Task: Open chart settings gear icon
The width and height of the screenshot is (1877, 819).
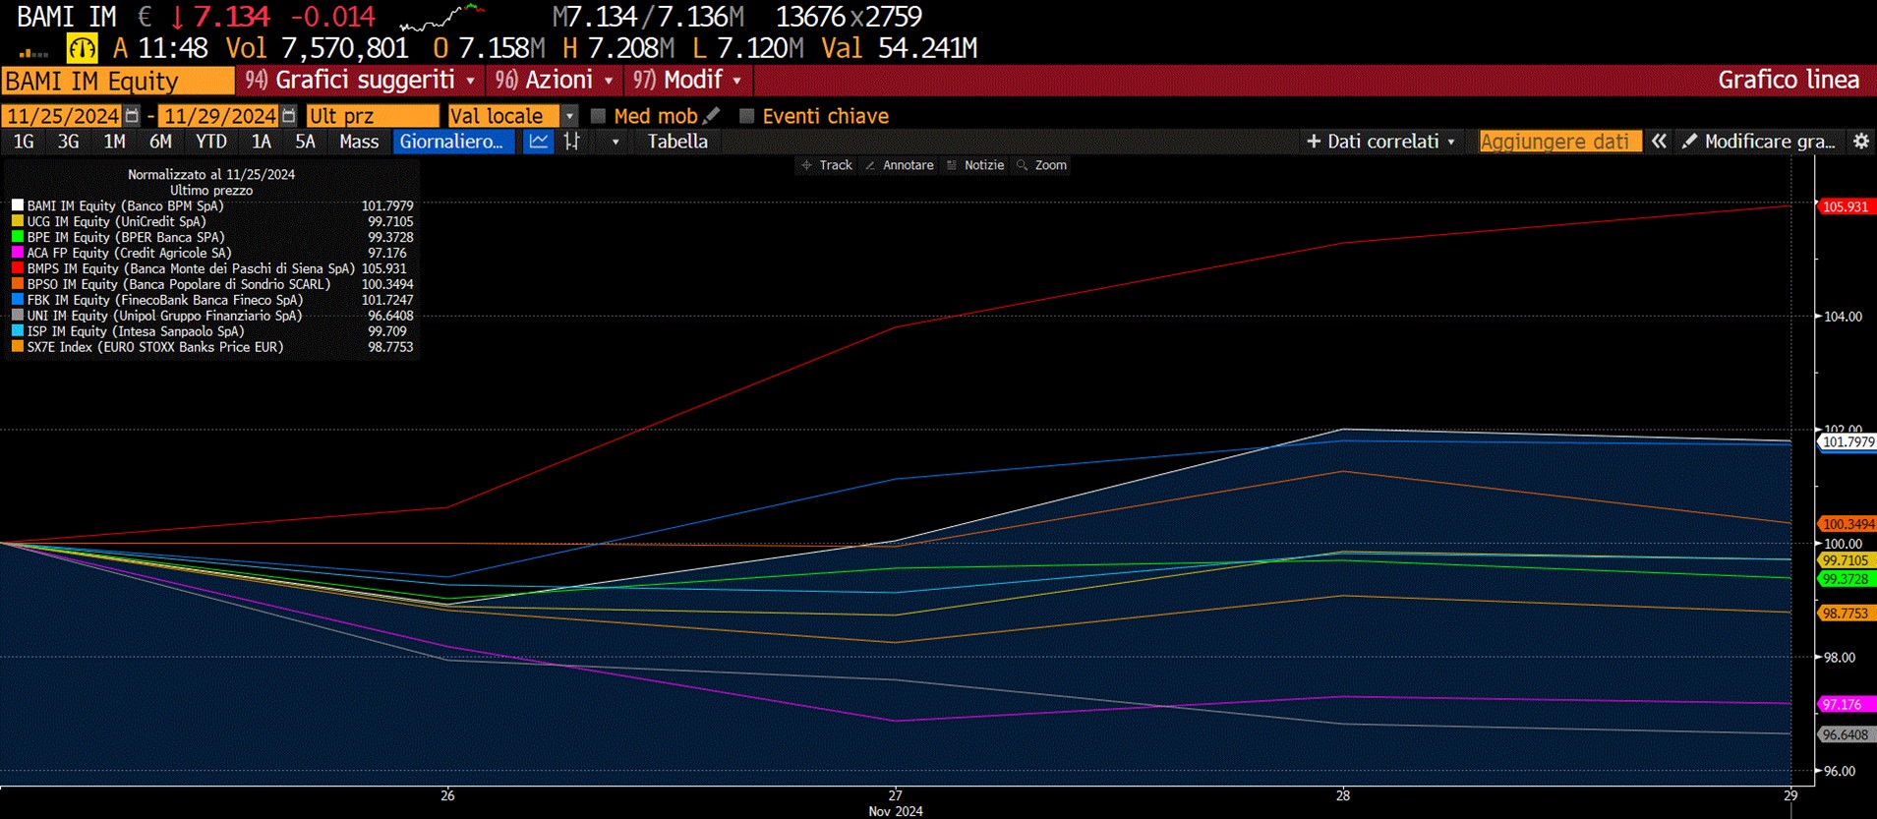Action: point(1860,142)
